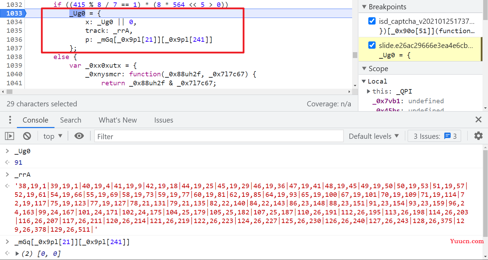The height and width of the screenshot is (260, 488).
Task: Click the console output value 91
Action: click(x=18, y=162)
